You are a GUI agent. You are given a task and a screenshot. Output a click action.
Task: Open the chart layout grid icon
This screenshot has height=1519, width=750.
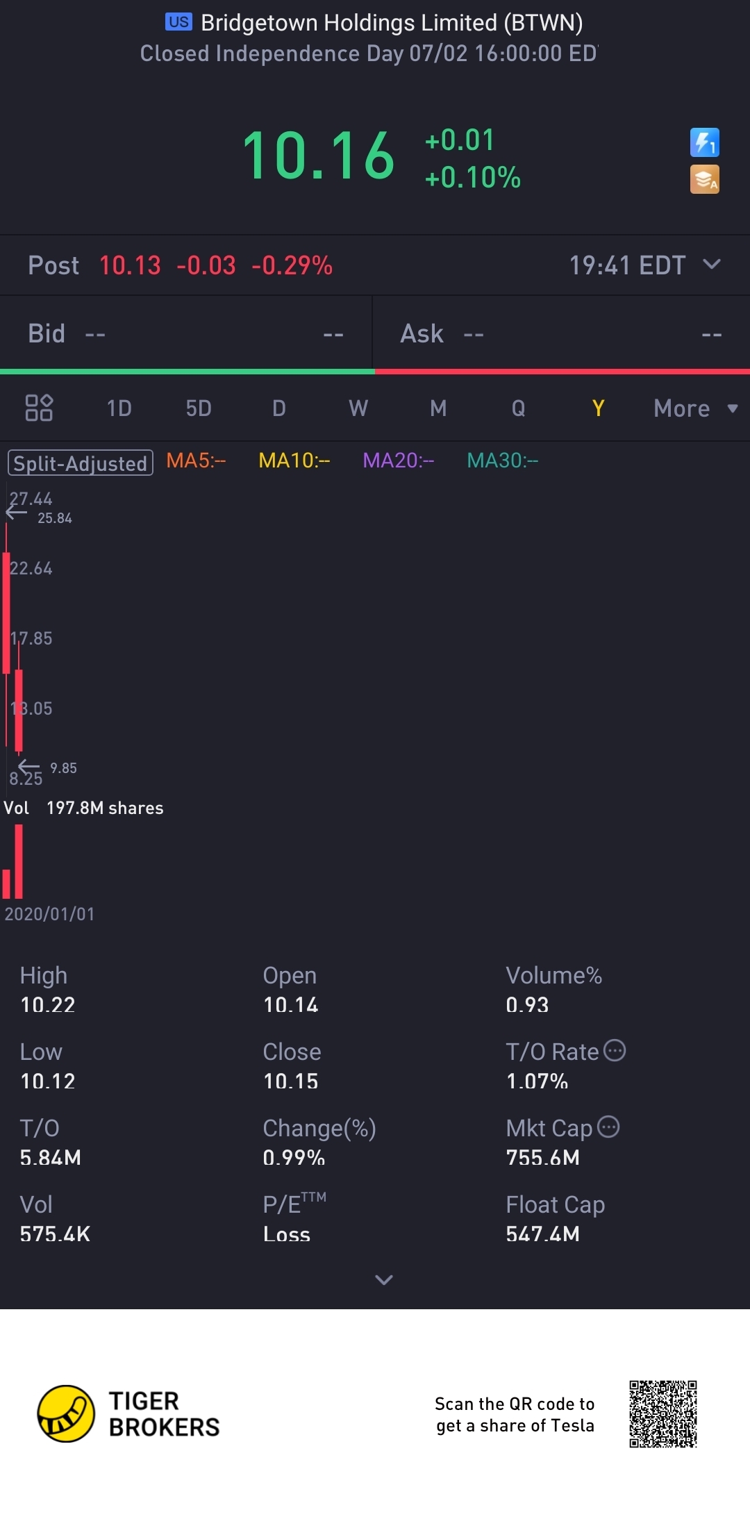39,408
